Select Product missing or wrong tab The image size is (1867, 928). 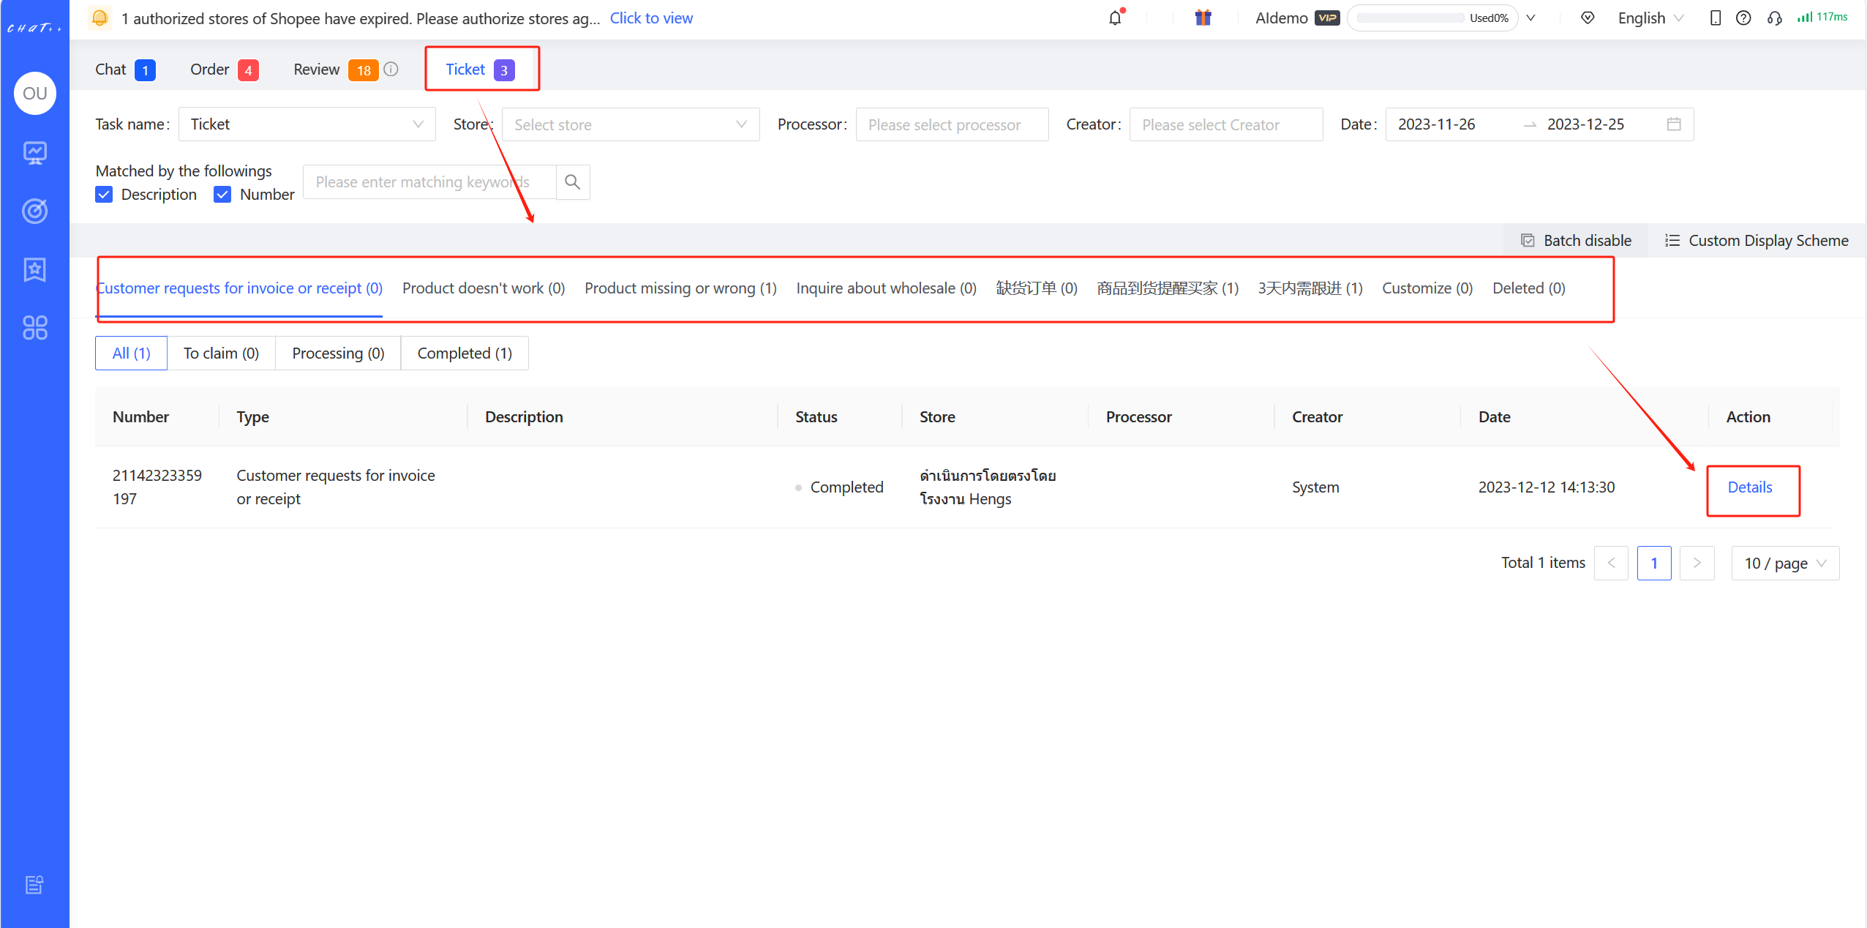[x=680, y=288]
